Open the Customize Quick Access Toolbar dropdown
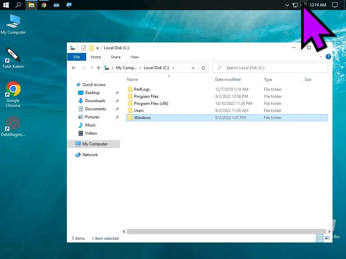 click(97, 48)
